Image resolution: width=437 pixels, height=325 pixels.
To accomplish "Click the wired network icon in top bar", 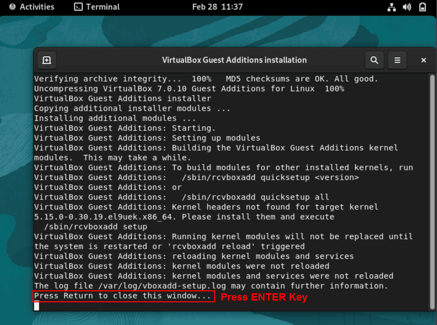I will coord(391,7).
